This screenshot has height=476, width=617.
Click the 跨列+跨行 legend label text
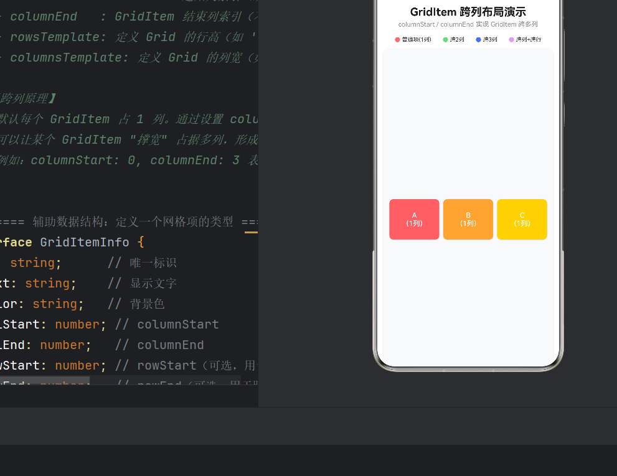coord(529,39)
